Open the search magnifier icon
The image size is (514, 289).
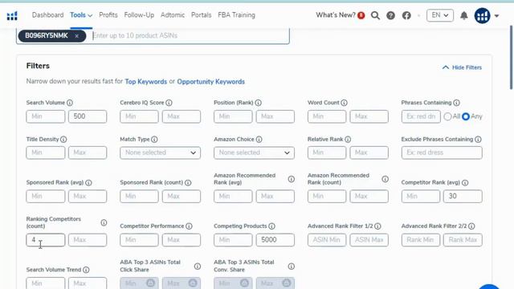pyautogui.click(x=375, y=15)
